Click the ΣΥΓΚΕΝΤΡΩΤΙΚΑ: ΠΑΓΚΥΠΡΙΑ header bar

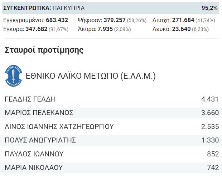pos(110,8)
